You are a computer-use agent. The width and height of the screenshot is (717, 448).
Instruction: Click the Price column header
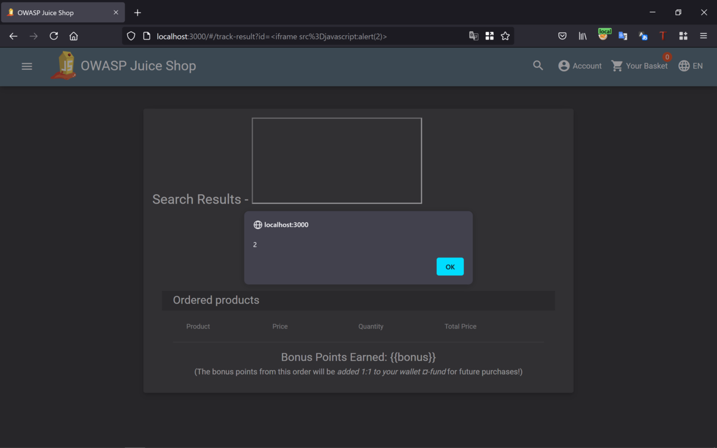tap(280, 326)
